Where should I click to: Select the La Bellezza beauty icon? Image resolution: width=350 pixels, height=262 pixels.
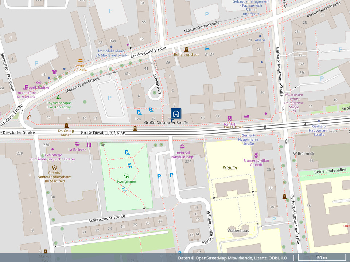[77, 144]
